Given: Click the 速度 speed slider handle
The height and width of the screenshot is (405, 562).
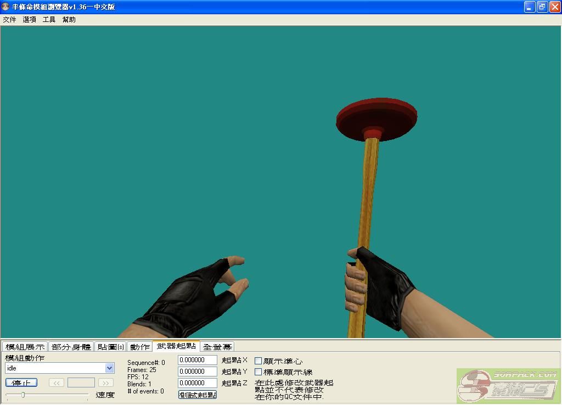Looking at the screenshot, I should [x=23, y=395].
